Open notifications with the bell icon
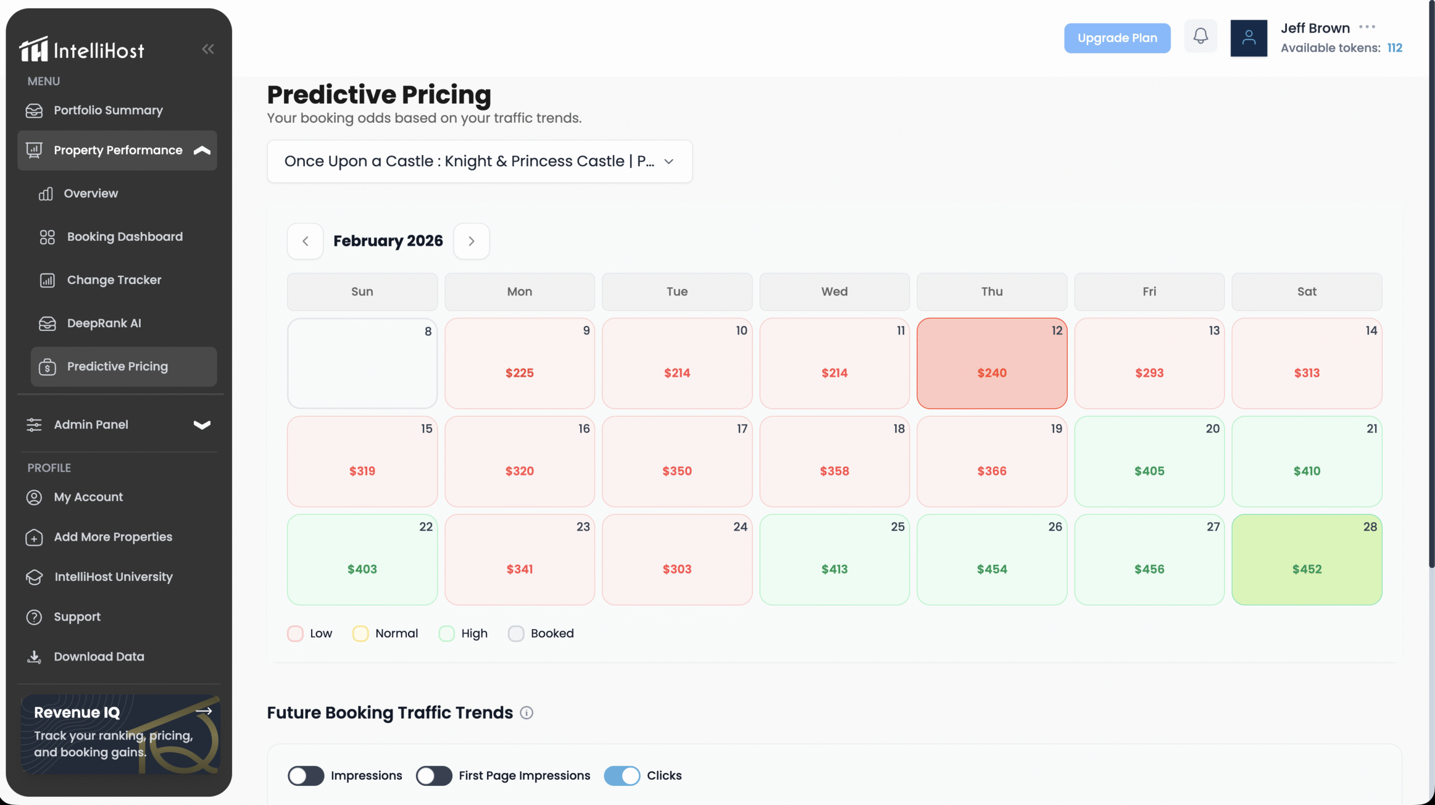The height and width of the screenshot is (805, 1435). click(x=1200, y=37)
